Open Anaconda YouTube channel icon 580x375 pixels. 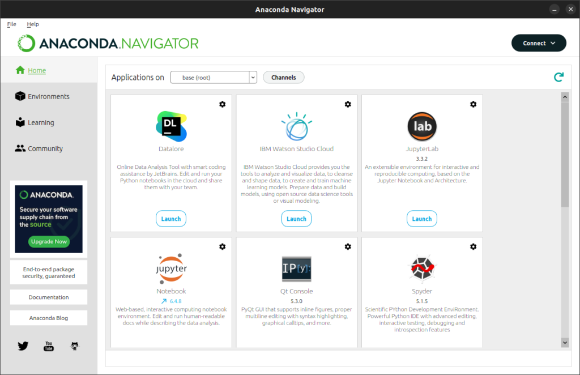click(49, 346)
